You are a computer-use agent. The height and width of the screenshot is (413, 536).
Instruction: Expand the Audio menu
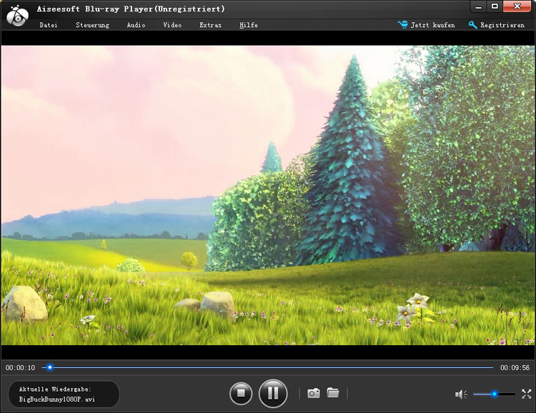[x=136, y=25]
